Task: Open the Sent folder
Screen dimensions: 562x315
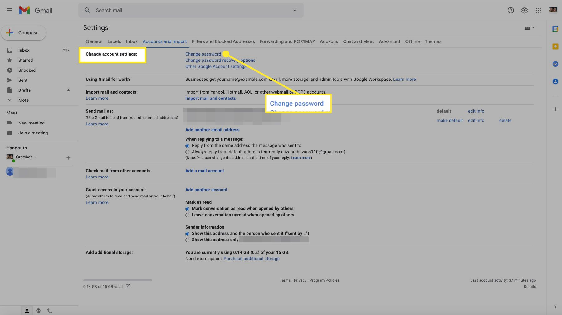Action: tap(23, 80)
